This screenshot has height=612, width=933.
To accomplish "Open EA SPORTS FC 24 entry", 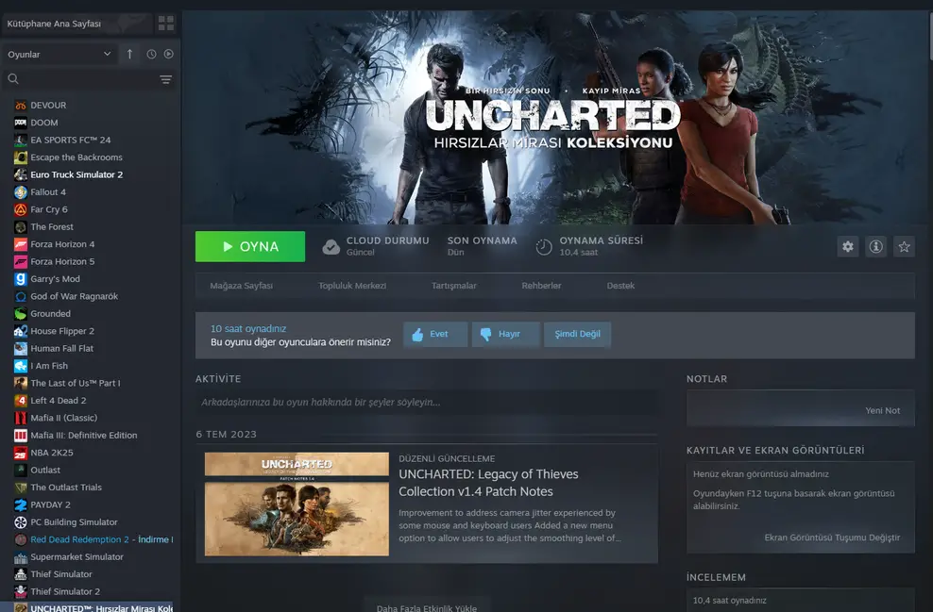I will coord(70,140).
